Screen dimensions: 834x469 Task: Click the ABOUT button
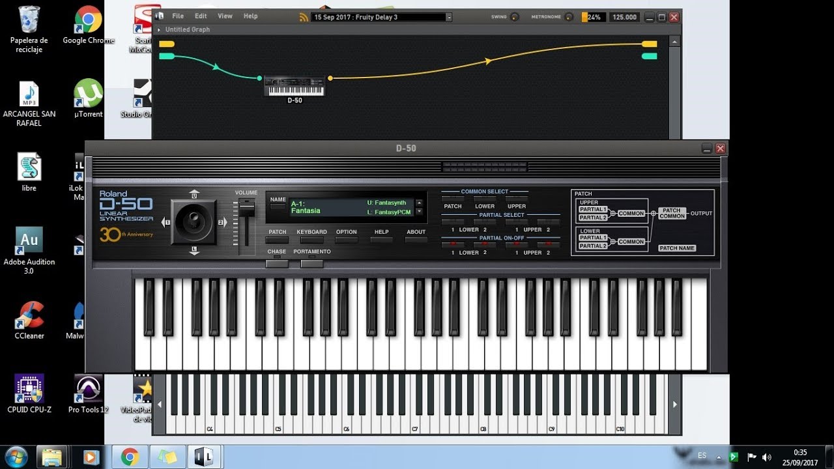coord(416,240)
